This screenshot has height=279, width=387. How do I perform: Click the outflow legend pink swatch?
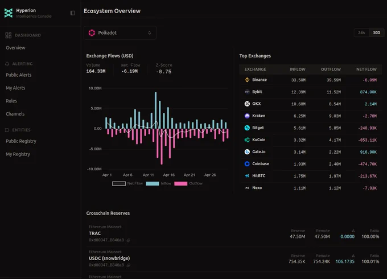coord(180,183)
